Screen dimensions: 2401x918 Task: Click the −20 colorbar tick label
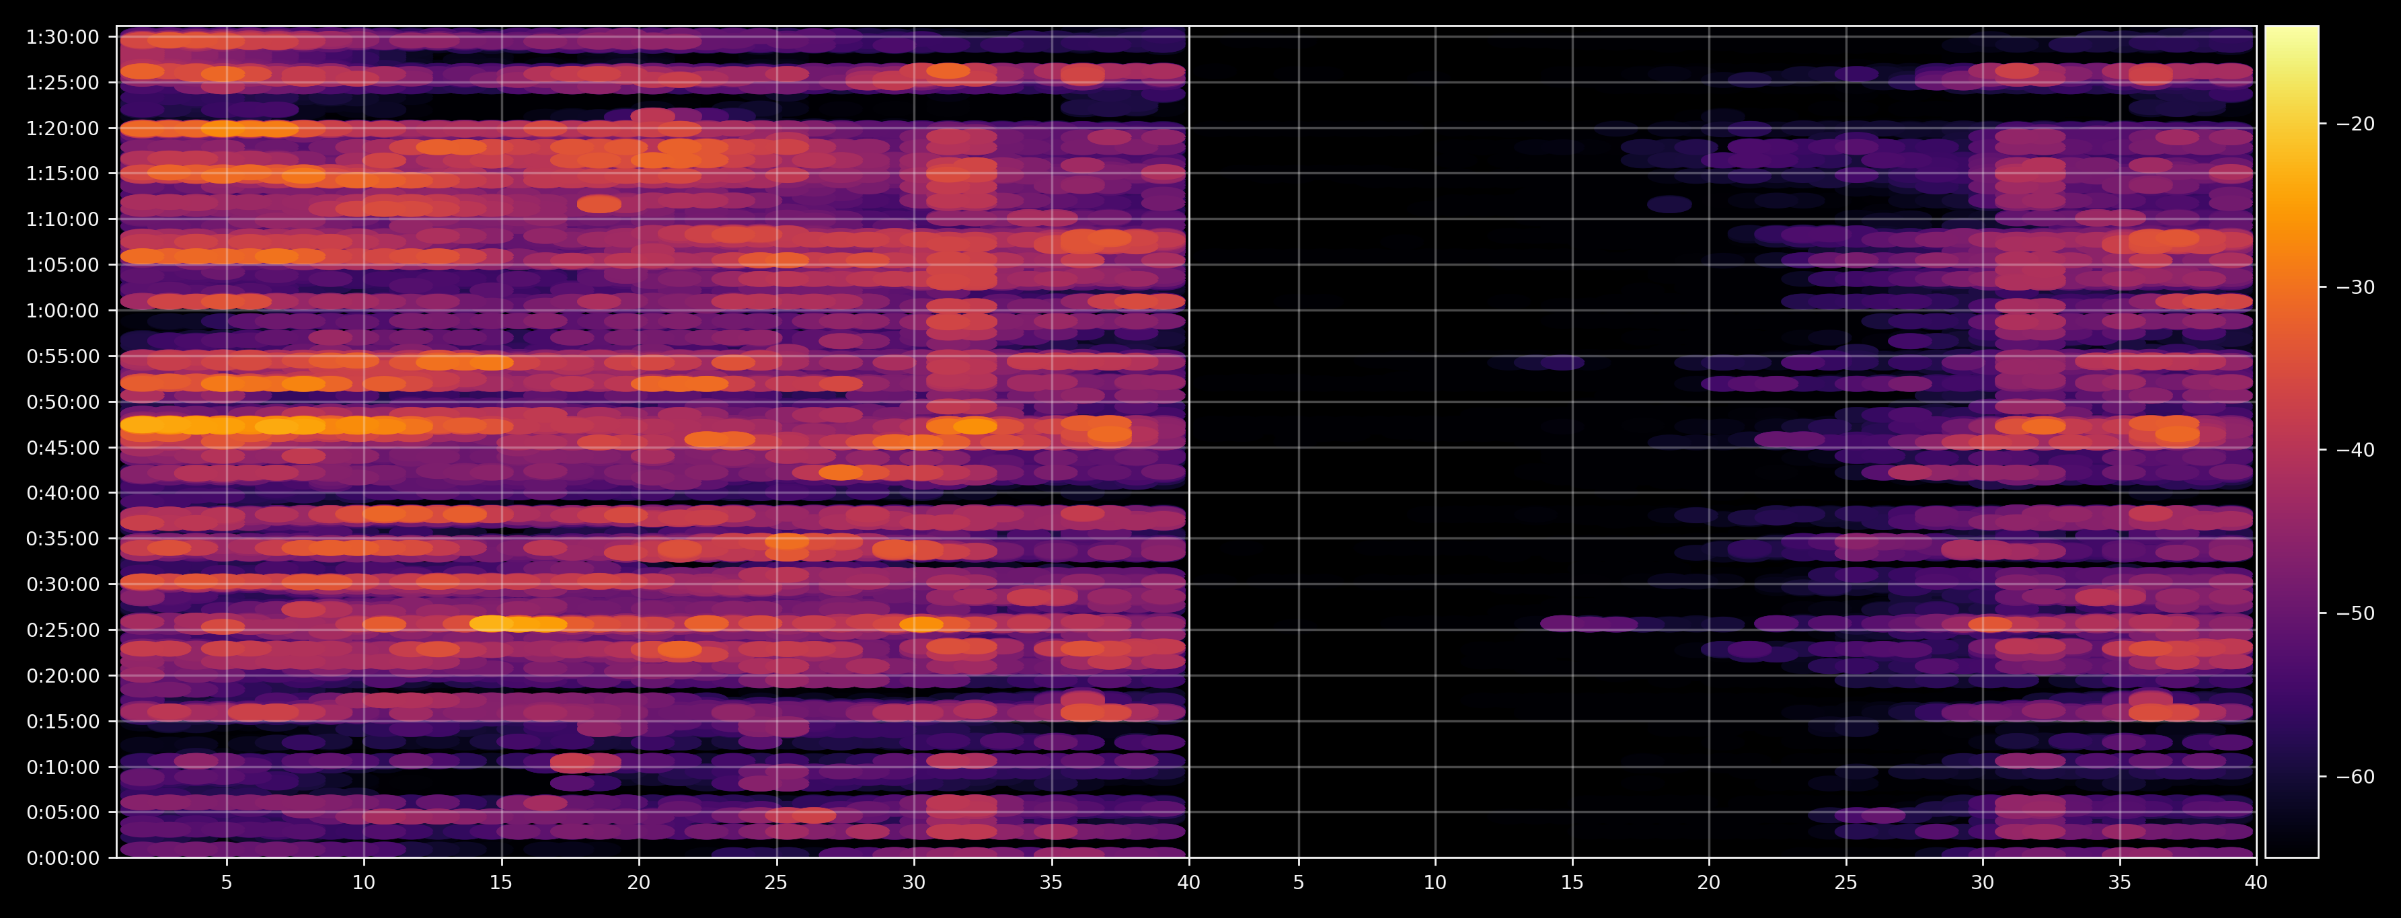(x=2356, y=124)
